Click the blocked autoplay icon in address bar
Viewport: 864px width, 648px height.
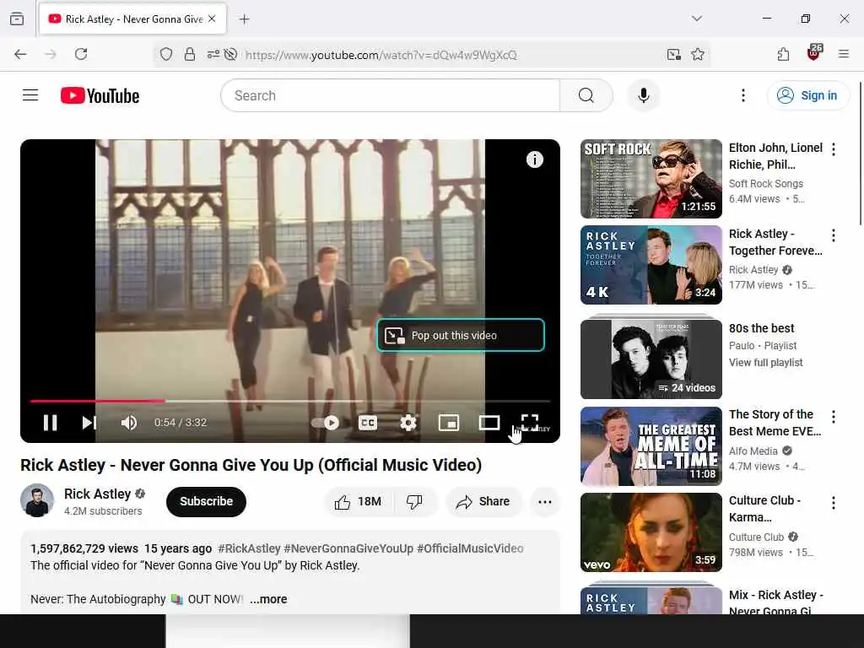[231, 54]
